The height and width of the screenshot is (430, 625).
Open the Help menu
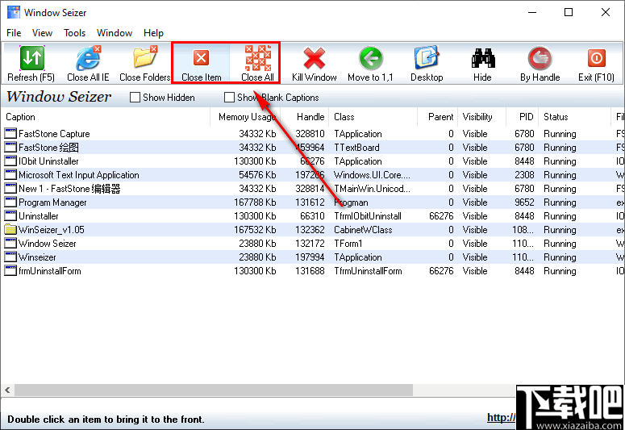[x=153, y=33]
